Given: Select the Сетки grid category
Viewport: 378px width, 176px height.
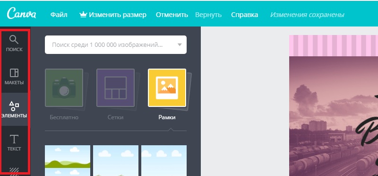Looking at the screenshot, I should [x=115, y=88].
